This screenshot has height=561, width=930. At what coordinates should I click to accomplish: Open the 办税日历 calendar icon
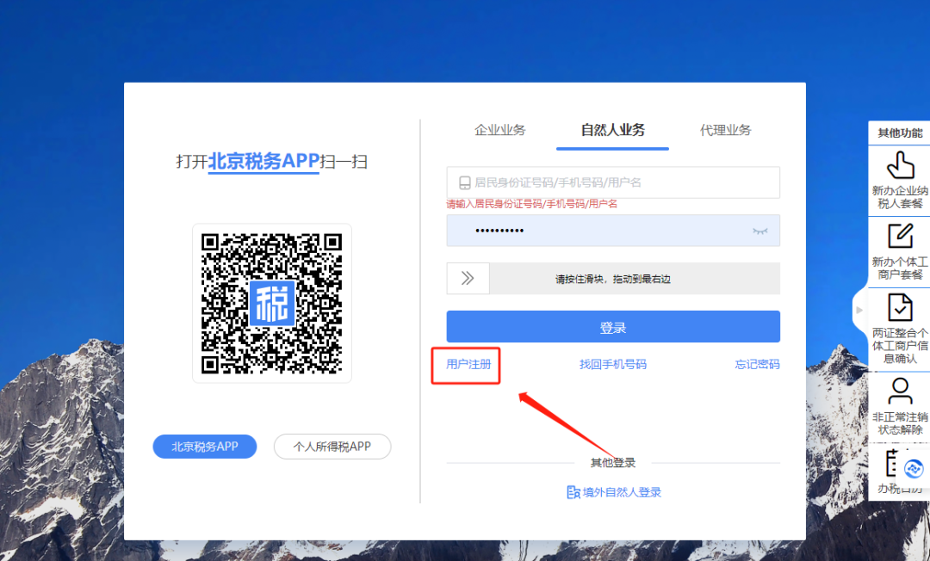point(892,463)
